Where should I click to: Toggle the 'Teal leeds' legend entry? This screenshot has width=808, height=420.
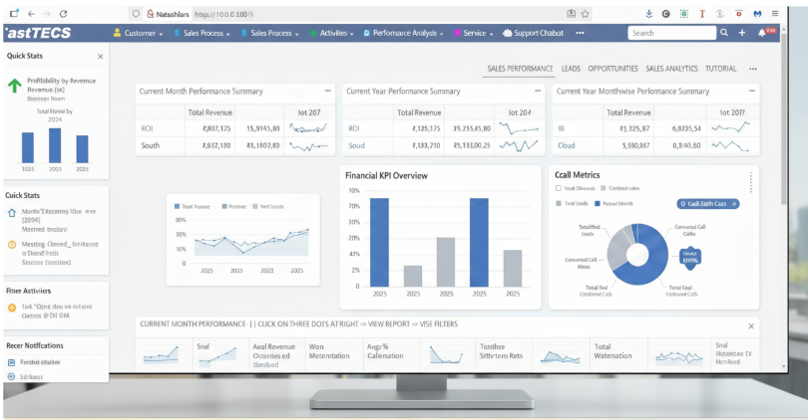(572, 204)
